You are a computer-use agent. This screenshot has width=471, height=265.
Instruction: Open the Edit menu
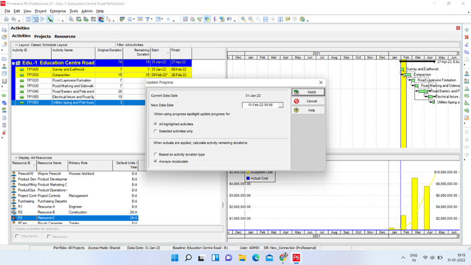[17, 11]
